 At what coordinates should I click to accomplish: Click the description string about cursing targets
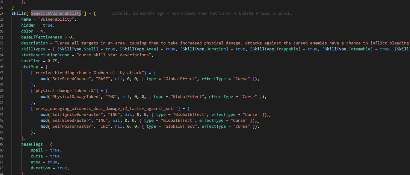click(x=232, y=43)
